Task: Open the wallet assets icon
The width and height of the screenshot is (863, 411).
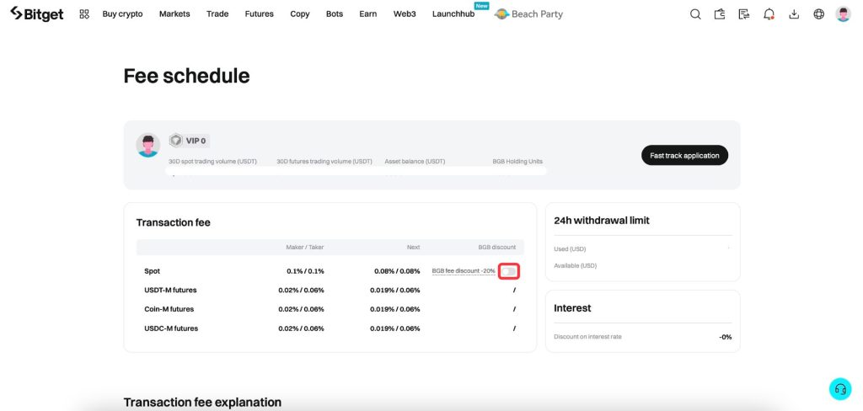Action: click(720, 14)
